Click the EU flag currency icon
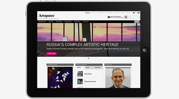179x99 pixels. pyautogui.click(x=133, y=13)
